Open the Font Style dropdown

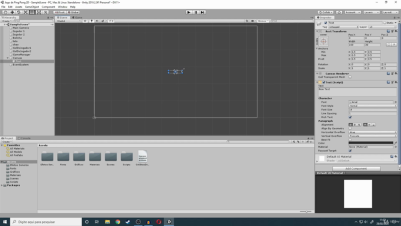click(373, 106)
